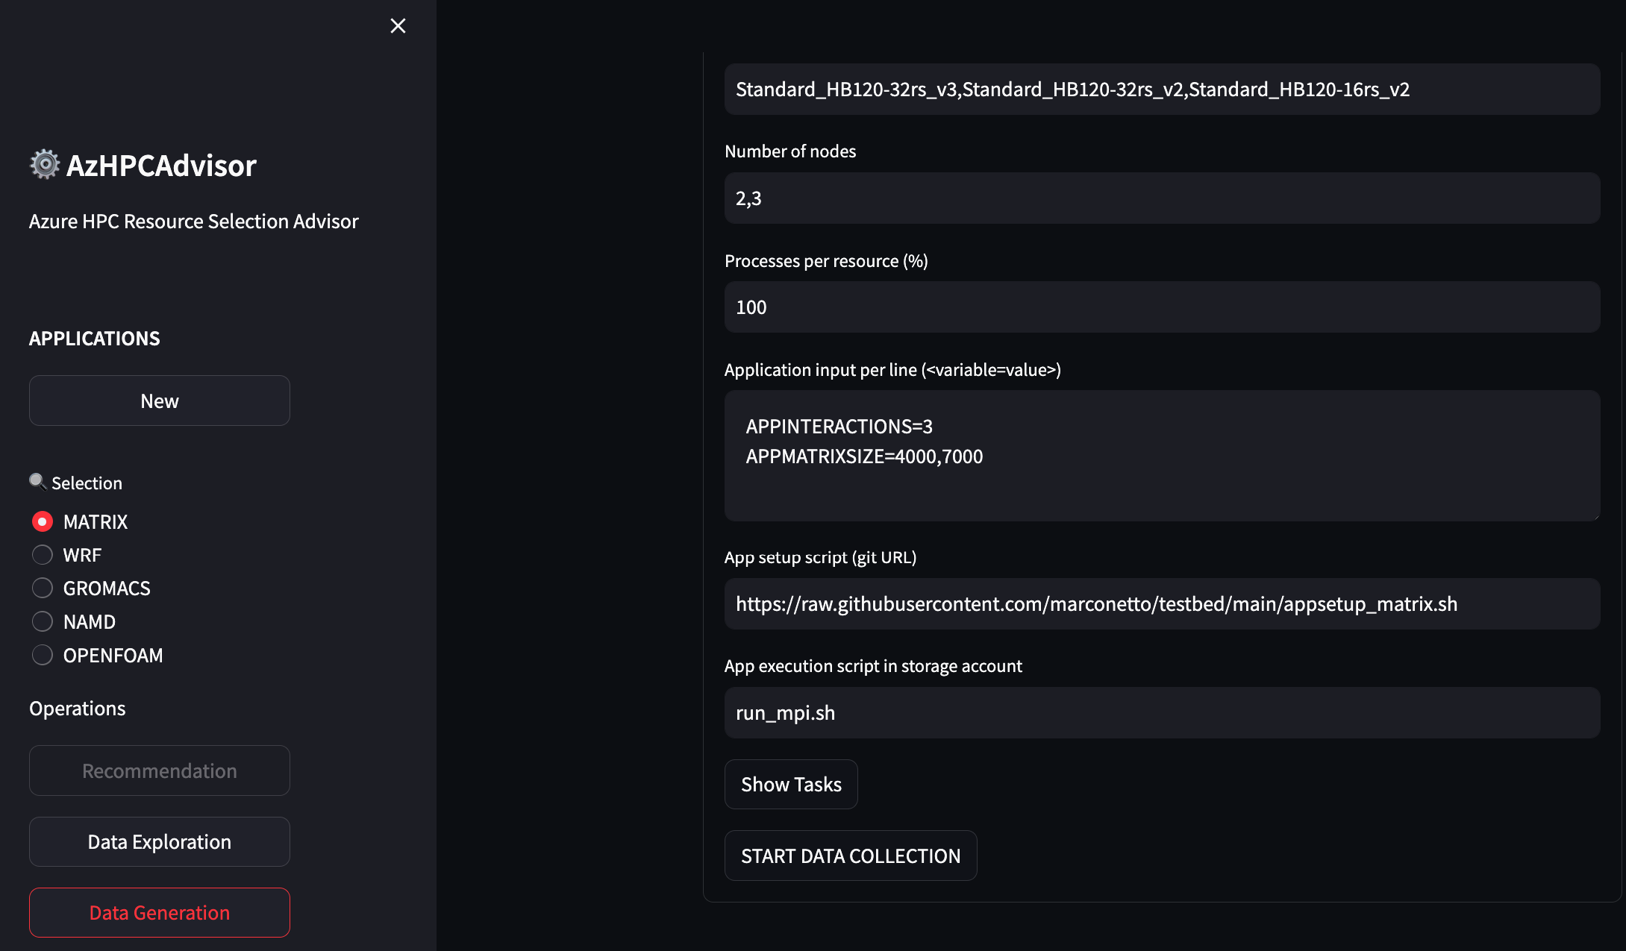The width and height of the screenshot is (1626, 951).
Task: Click the APPMATRIXSIZE=4000,7000 line
Action: tap(865, 456)
